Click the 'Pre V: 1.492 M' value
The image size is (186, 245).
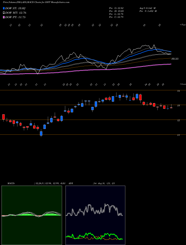tap(148, 11)
